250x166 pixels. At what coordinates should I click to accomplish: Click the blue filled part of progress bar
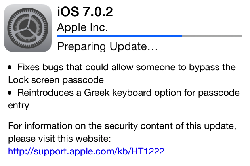point(119,36)
